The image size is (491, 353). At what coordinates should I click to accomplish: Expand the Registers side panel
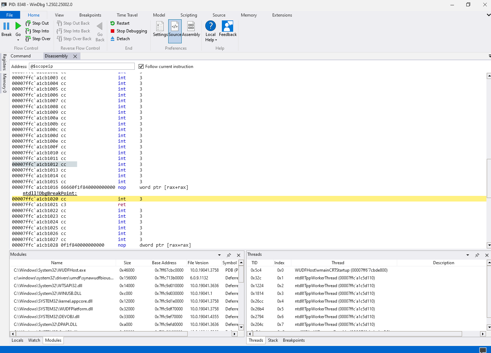4,62
